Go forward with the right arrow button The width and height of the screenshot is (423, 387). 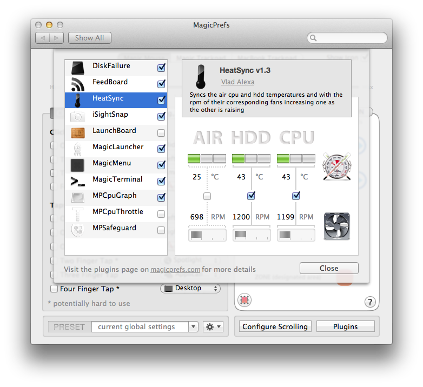[x=56, y=38]
